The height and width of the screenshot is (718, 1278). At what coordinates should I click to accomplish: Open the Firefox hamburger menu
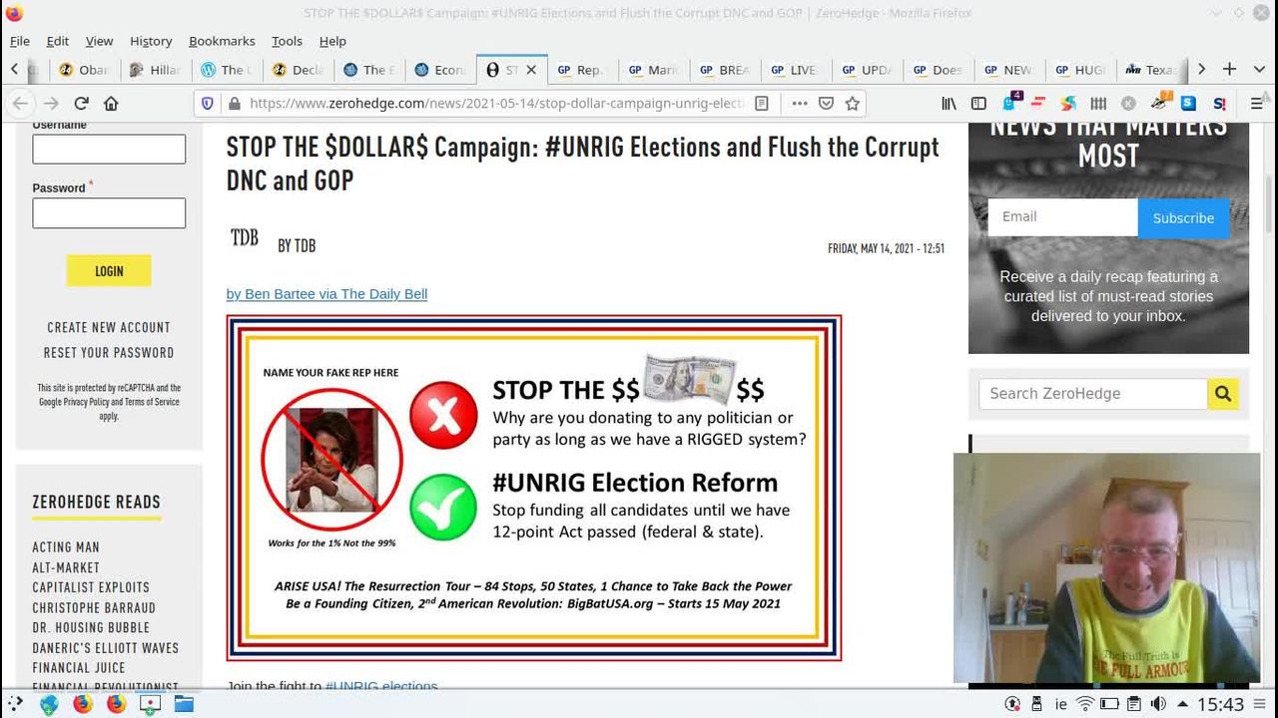click(1256, 103)
